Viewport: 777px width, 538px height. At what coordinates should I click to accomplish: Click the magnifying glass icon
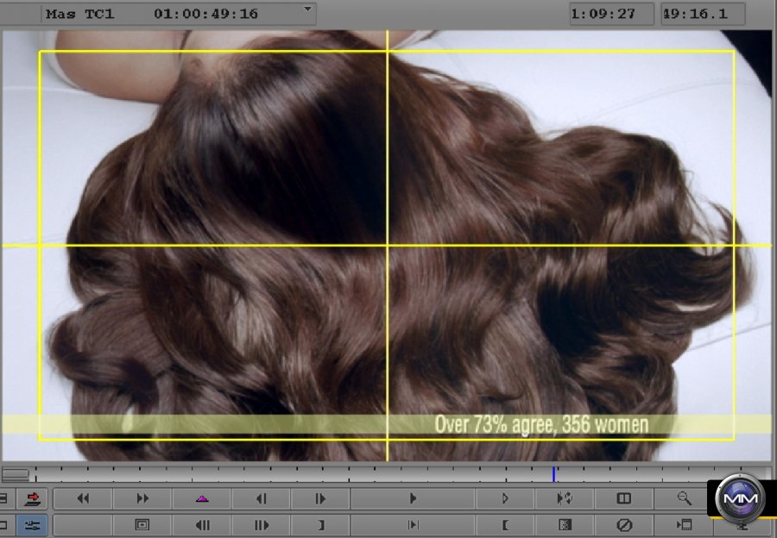click(x=685, y=498)
